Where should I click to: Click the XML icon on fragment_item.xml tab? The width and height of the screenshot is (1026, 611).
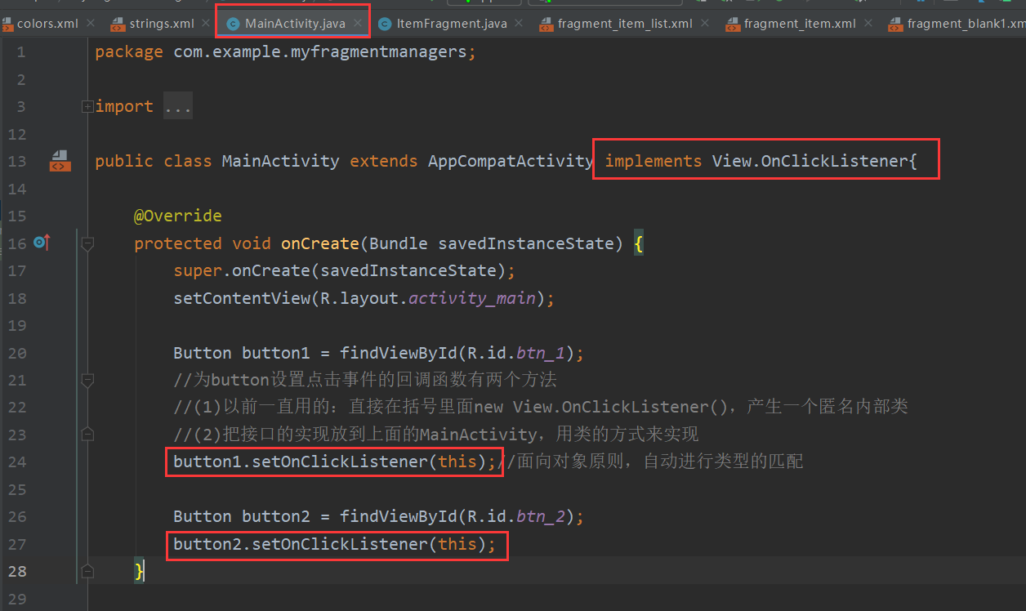pyautogui.click(x=732, y=24)
